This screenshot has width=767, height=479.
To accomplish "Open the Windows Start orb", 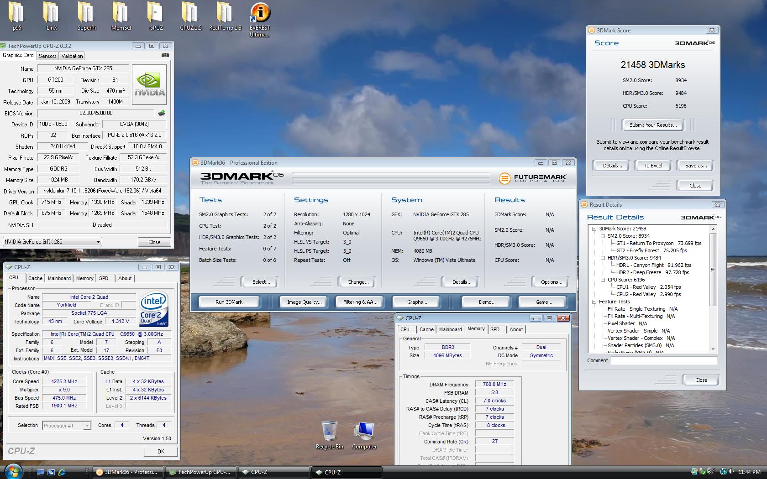I will [x=13, y=472].
